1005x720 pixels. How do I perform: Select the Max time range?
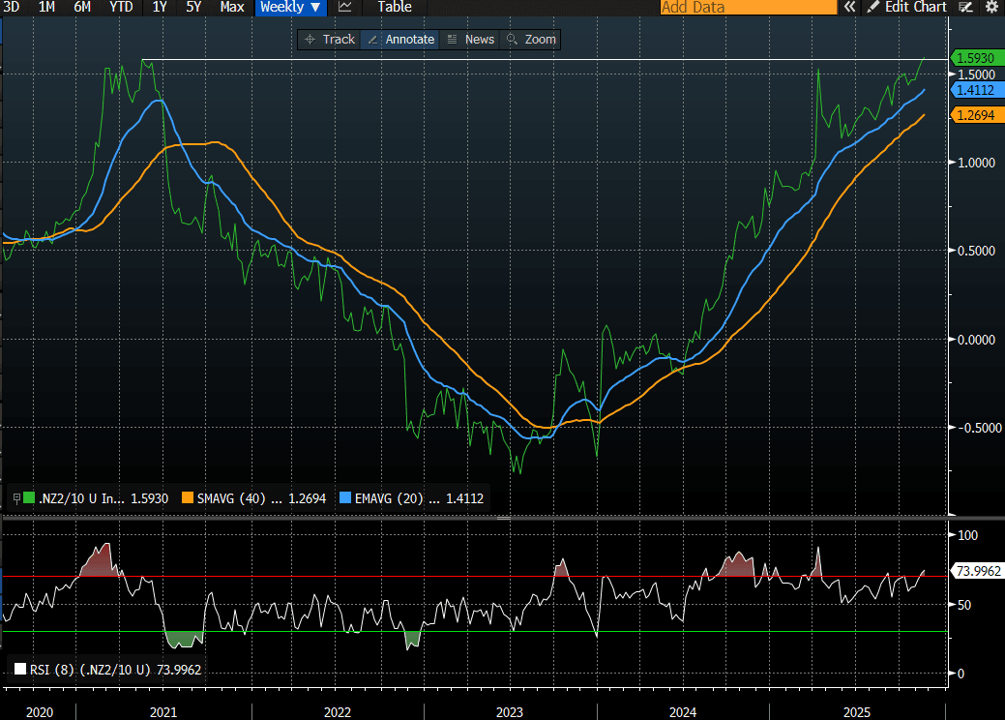232,7
